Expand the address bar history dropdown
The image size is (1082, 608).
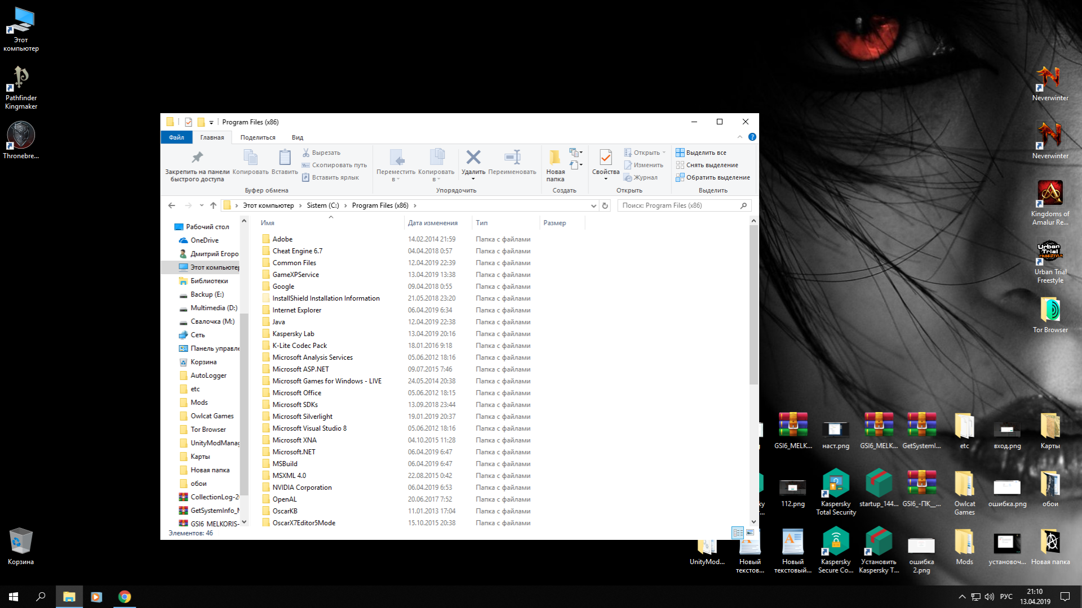(x=593, y=205)
